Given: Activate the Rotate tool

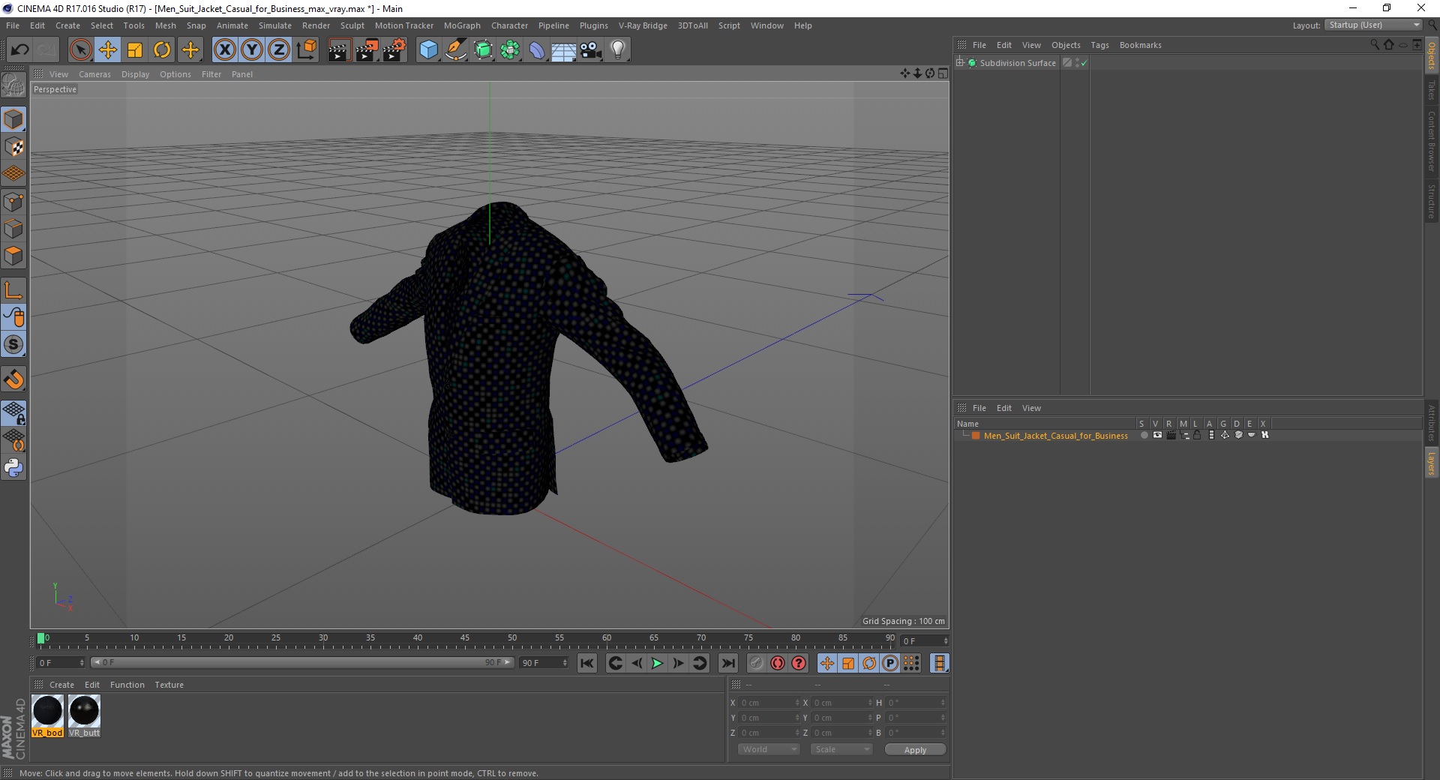Looking at the screenshot, I should [162, 50].
